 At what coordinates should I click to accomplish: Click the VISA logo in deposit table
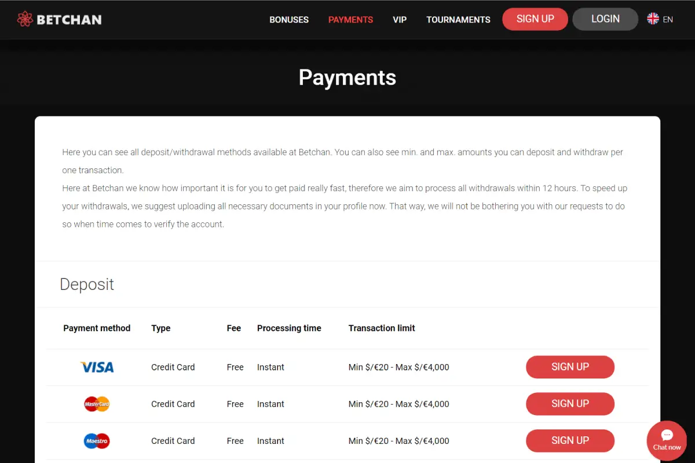pyautogui.click(x=97, y=367)
